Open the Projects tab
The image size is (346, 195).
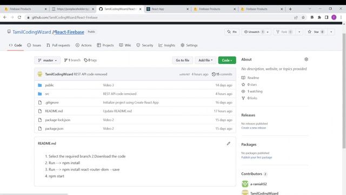(x=105, y=45)
